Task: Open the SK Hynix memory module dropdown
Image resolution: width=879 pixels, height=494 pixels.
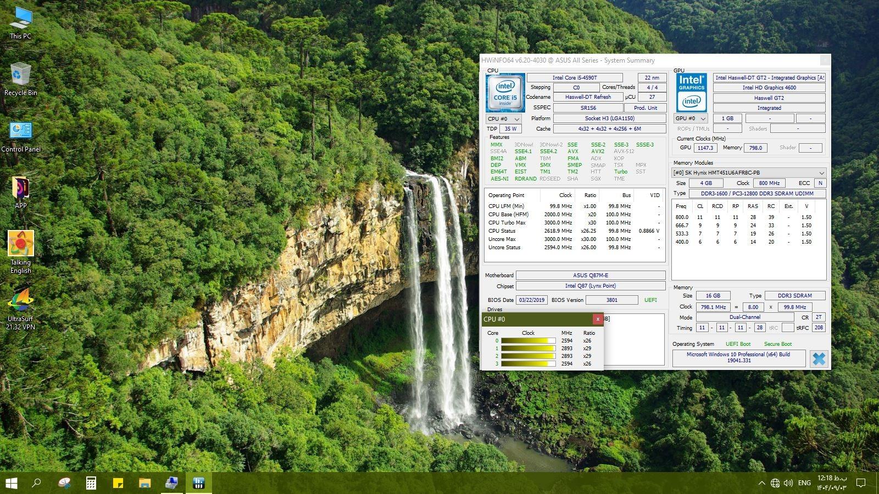Action: (x=749, y=172)
